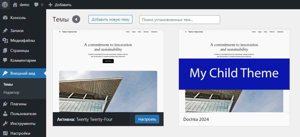
Task: Open the Редактор submenu entry
Action: point(11,93)
